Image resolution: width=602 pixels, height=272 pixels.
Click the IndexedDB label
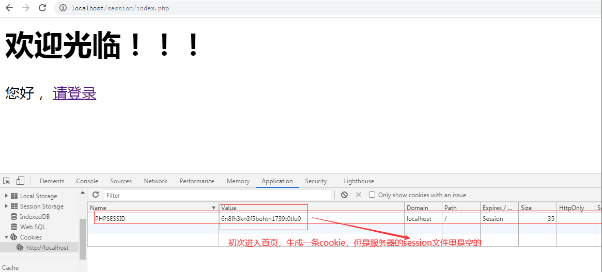35,217
